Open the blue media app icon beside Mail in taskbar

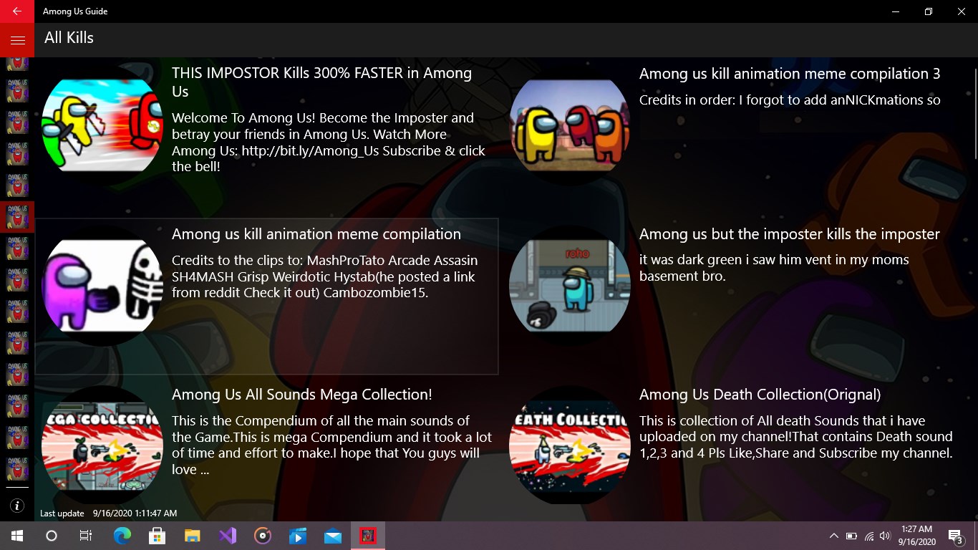point(298,536)
